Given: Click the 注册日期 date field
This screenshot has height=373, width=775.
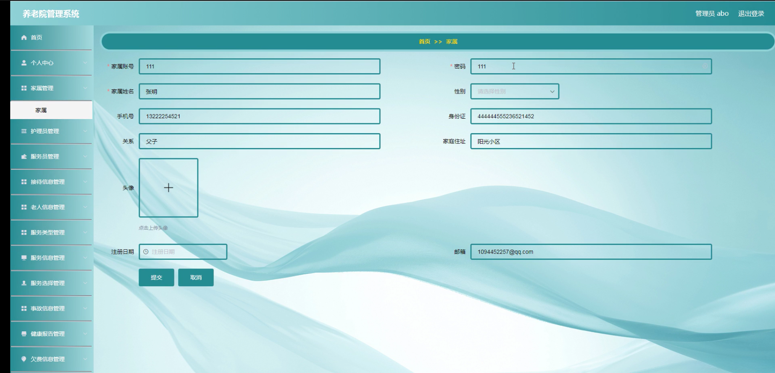Looking at the screenshot, I should 183,252.
